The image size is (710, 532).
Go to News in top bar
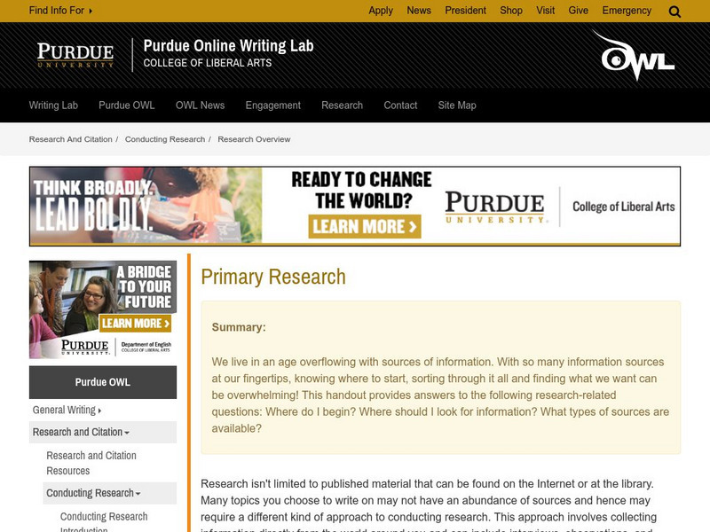[418, 11]
